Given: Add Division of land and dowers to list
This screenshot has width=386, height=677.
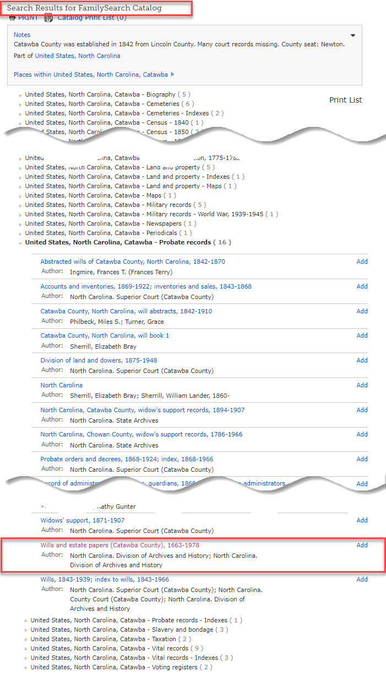Looking at the screenshot, I should click(x=362, y=360).
